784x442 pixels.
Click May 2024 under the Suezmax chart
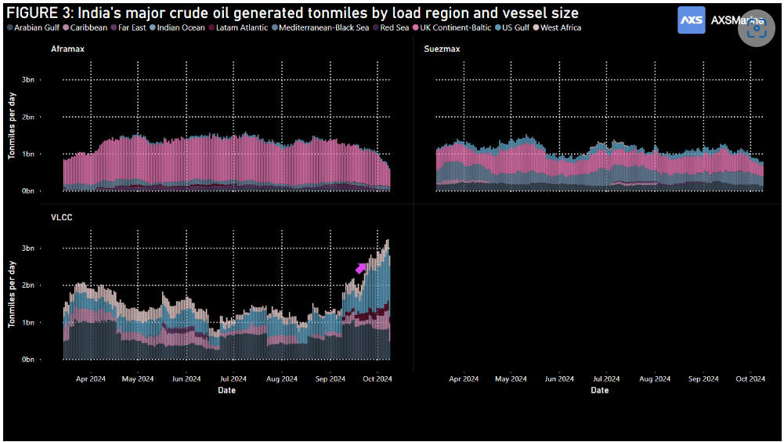pos(511,379)
